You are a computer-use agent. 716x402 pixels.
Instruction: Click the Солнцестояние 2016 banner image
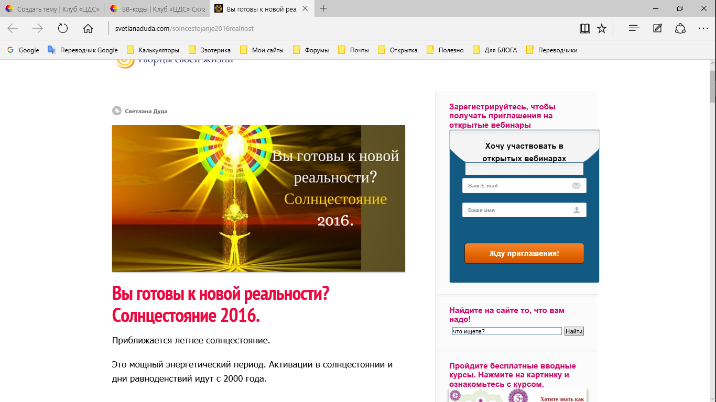tap(258, 198)
